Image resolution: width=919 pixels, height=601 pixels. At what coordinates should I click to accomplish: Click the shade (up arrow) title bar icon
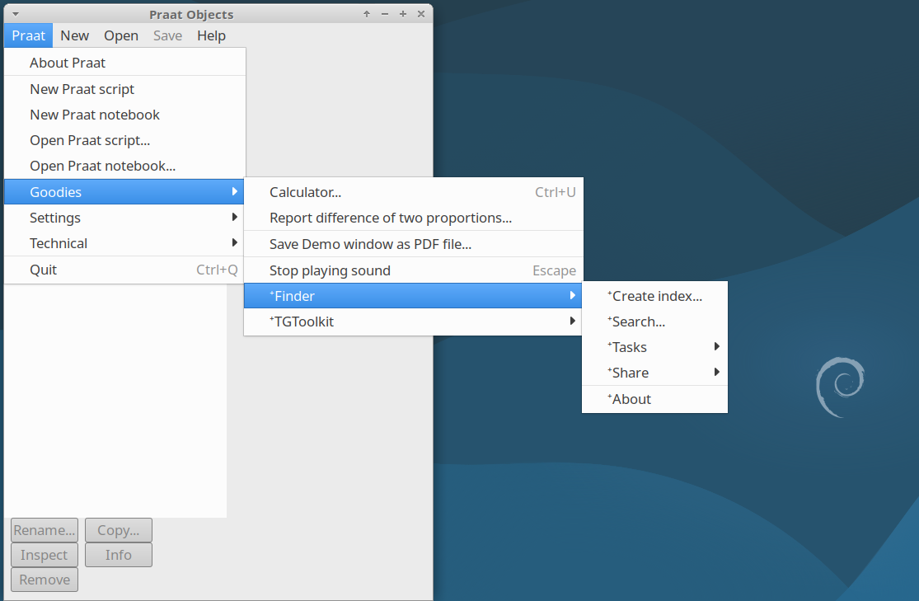point(367,14)
